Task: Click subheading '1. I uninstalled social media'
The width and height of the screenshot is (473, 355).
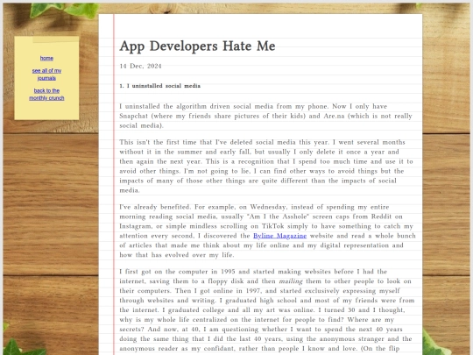Action: [x=160, y=86]
